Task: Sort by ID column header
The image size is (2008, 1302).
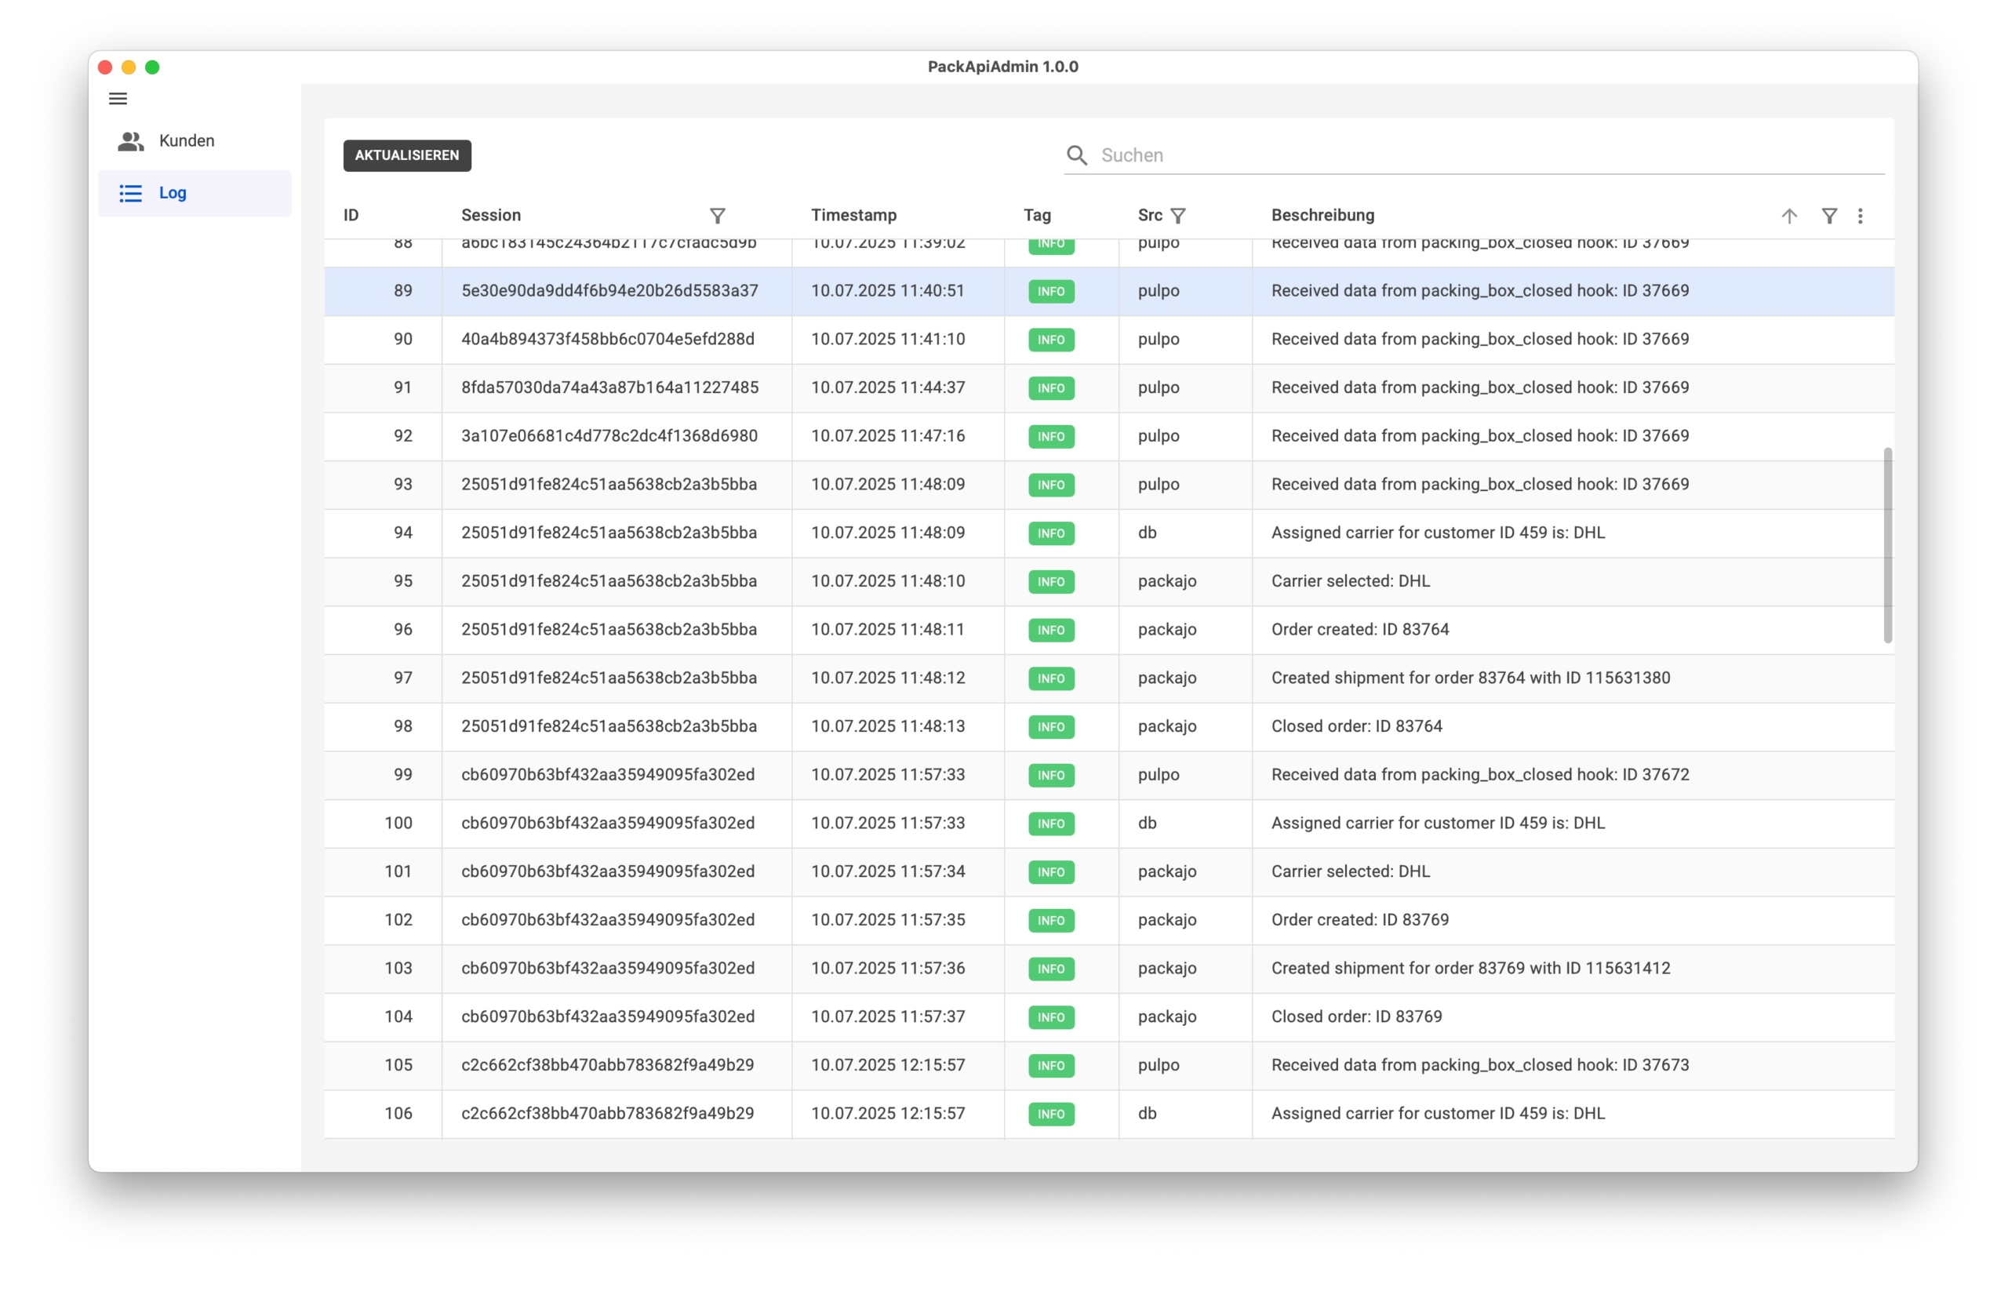Action: pyautogui.click(x=351, y=215)
